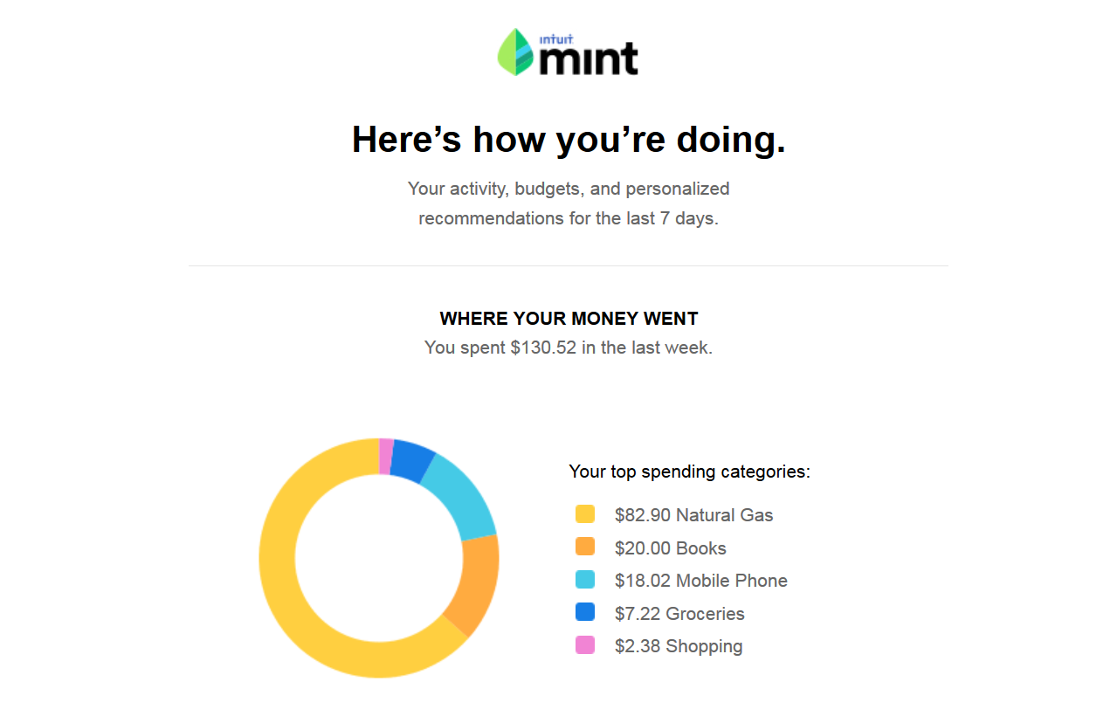
Task: Select the pink Shopping legend swatch
Action: [585, 645]
